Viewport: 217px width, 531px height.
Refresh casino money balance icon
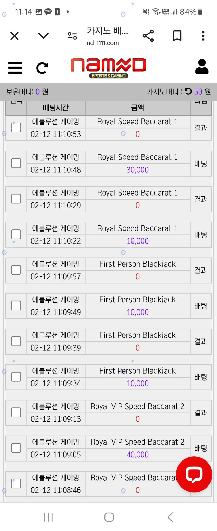click(x=188, y=91)
